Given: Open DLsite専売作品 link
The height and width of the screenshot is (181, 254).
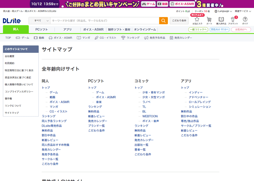Looking at the screenshot, I should pyautogui.click(x=52, y=126).
